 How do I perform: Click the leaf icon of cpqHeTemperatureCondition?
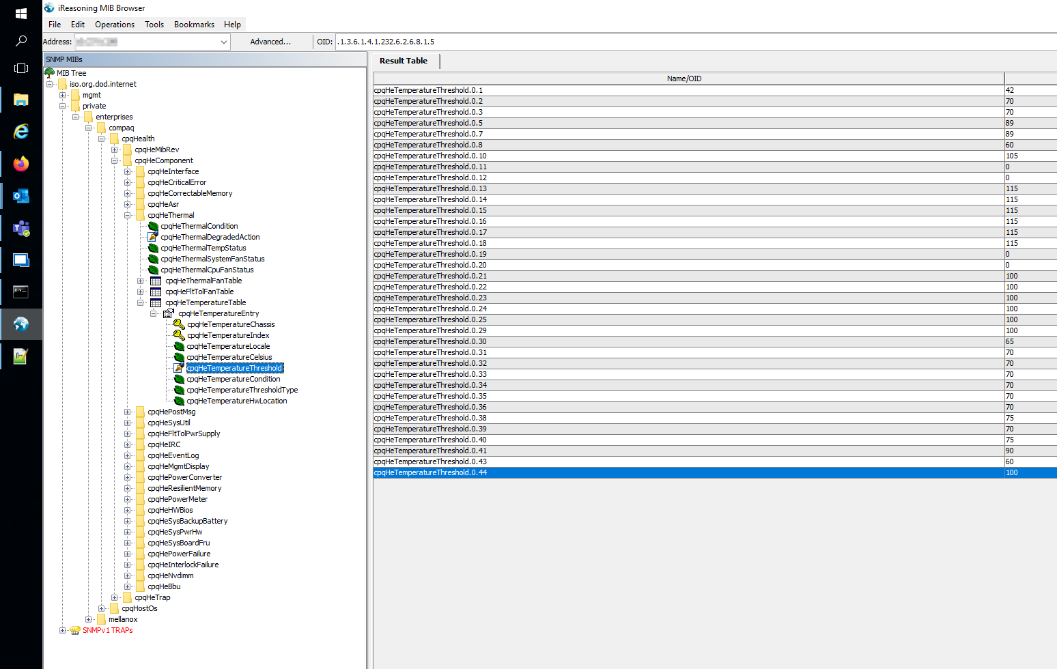click(x=180, y=379)
